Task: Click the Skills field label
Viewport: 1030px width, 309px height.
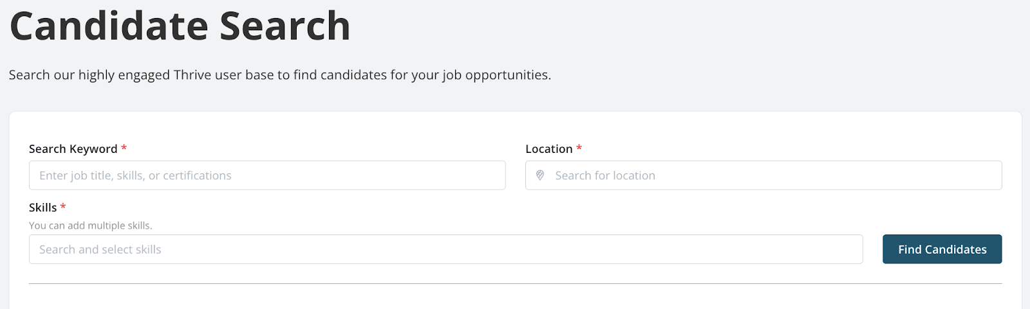Action: point(42,207)
